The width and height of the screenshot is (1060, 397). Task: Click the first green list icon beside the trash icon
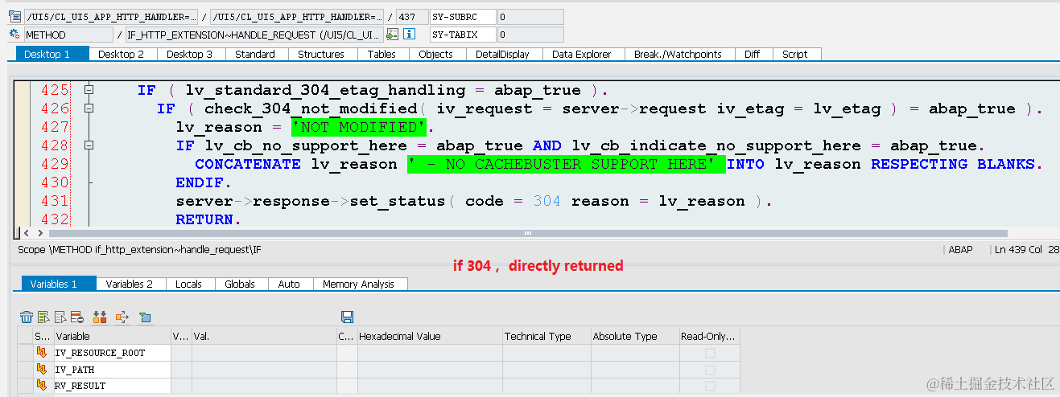coord(43,317)
